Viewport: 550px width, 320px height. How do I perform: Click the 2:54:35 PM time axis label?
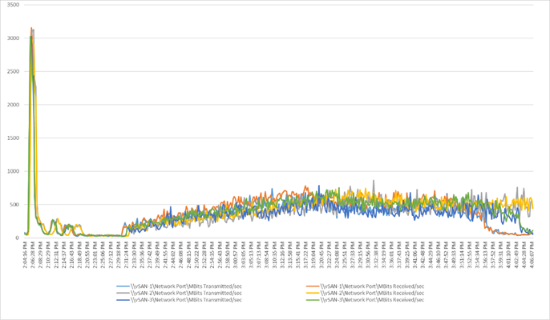pyautogui.click(x=212, y=254)
